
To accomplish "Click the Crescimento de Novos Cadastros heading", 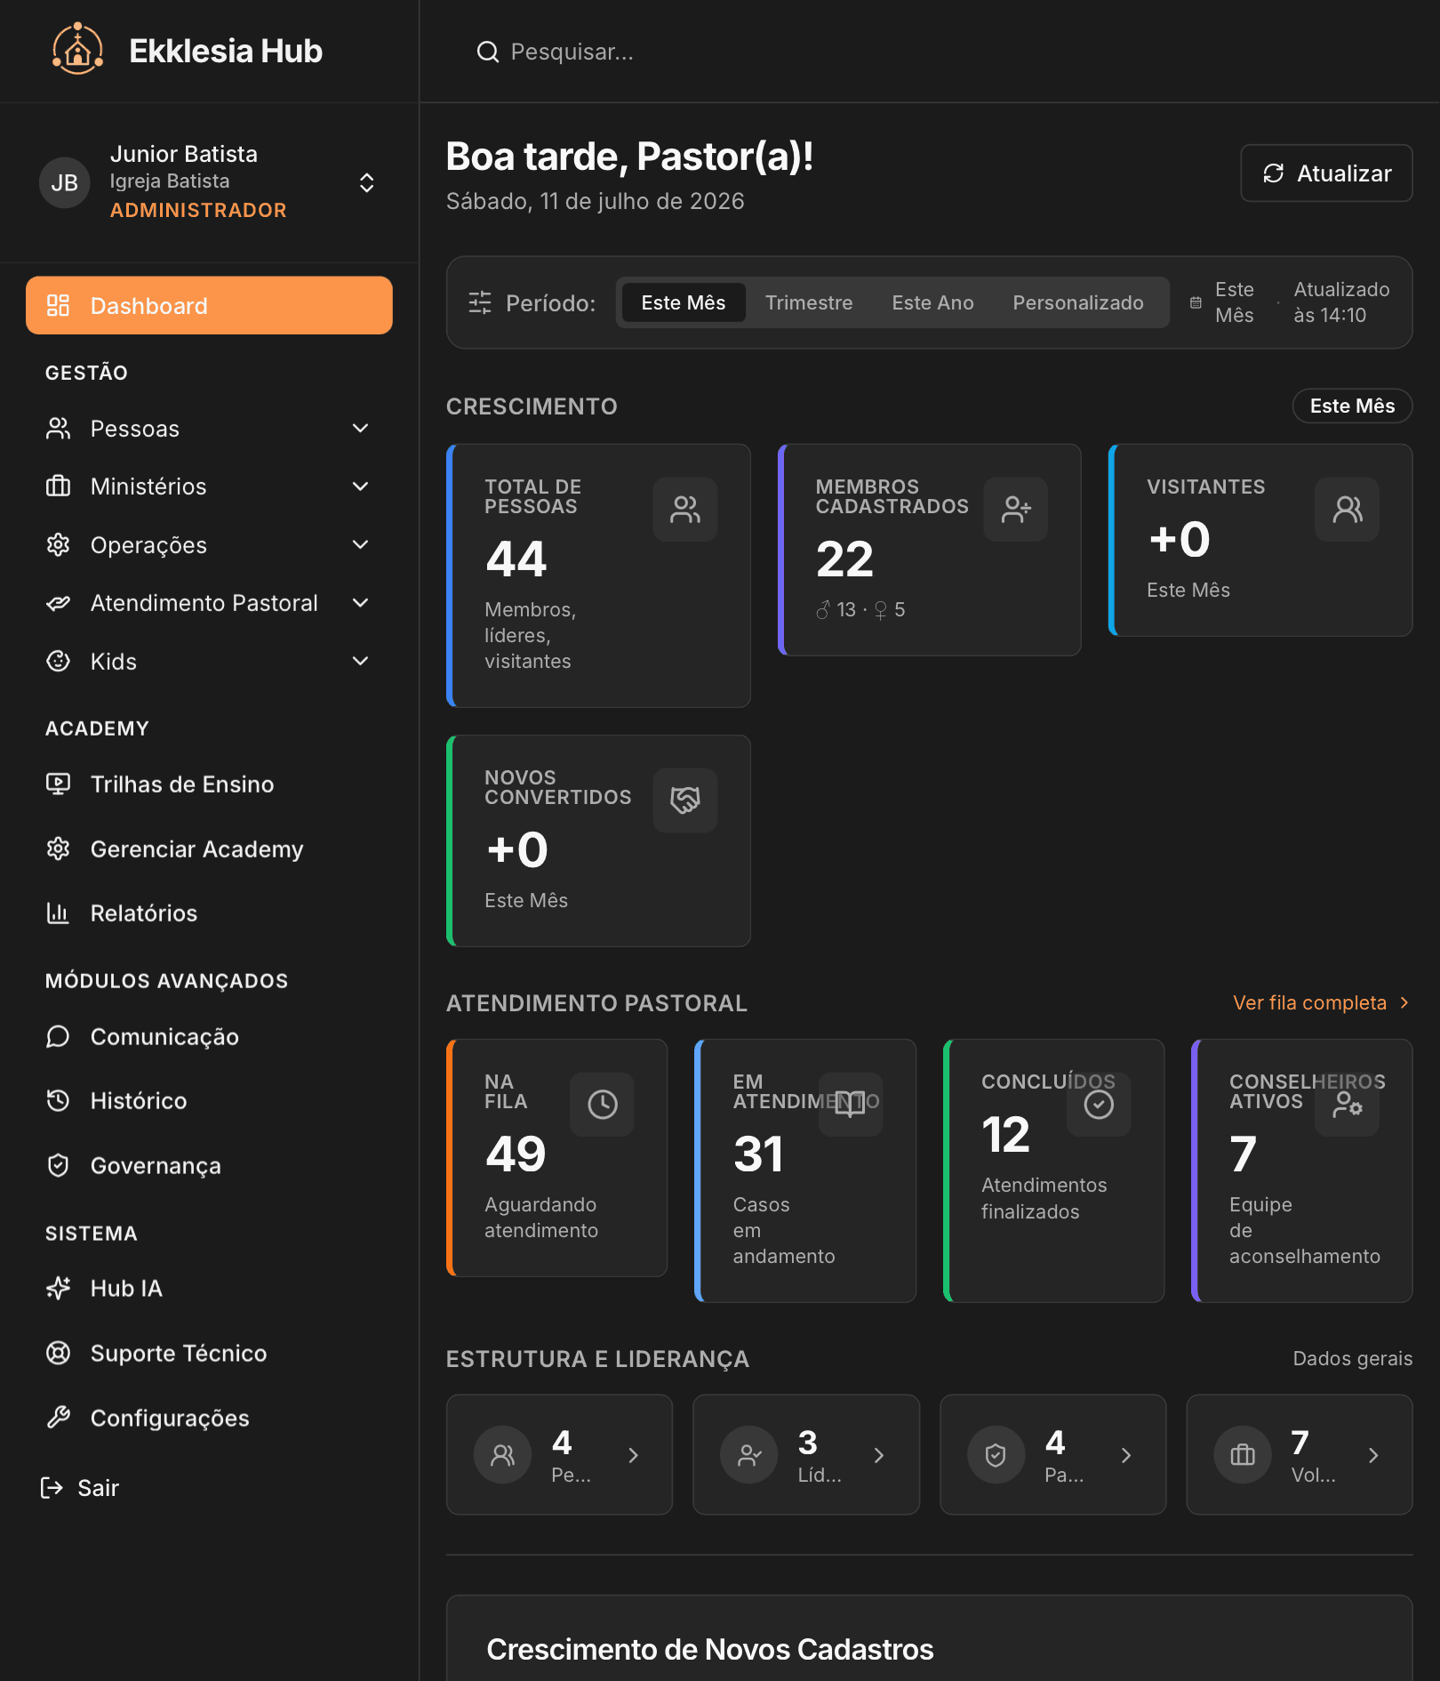I will pyautogui.click(x=710, y=1649).
